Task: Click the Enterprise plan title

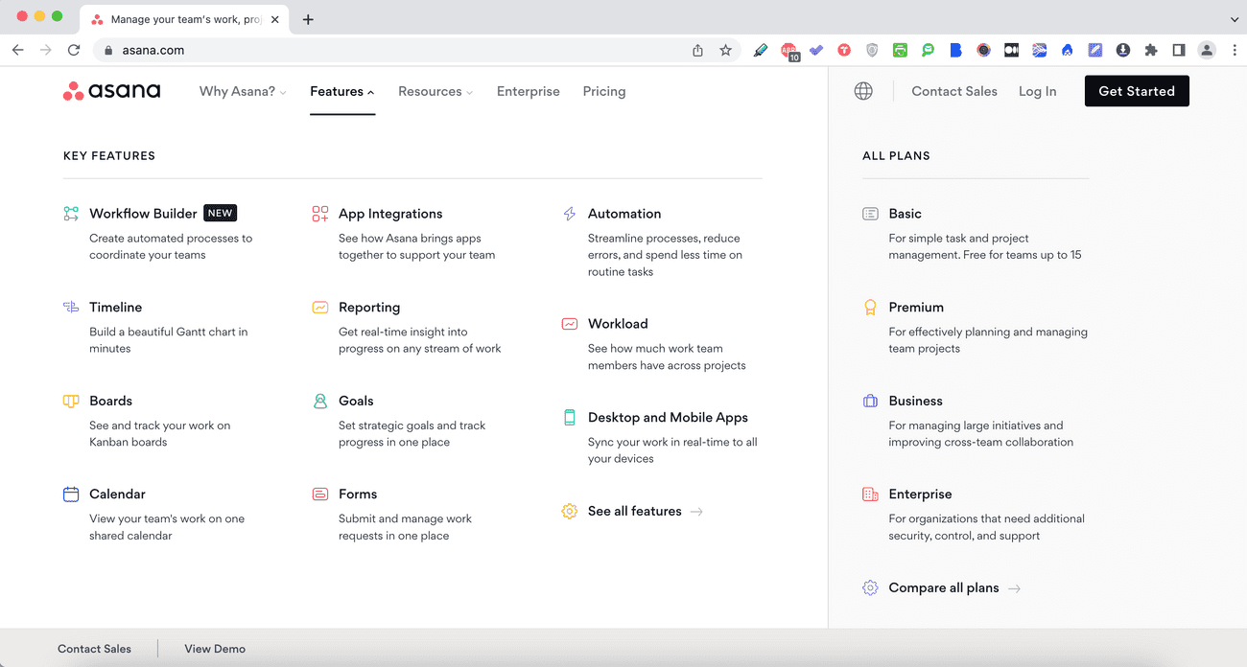Action: (x=921, y=494)
